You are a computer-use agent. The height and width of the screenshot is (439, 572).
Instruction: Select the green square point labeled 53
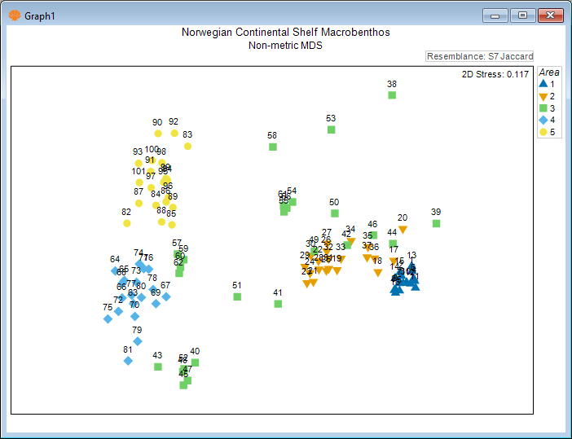tap(331, 130)
